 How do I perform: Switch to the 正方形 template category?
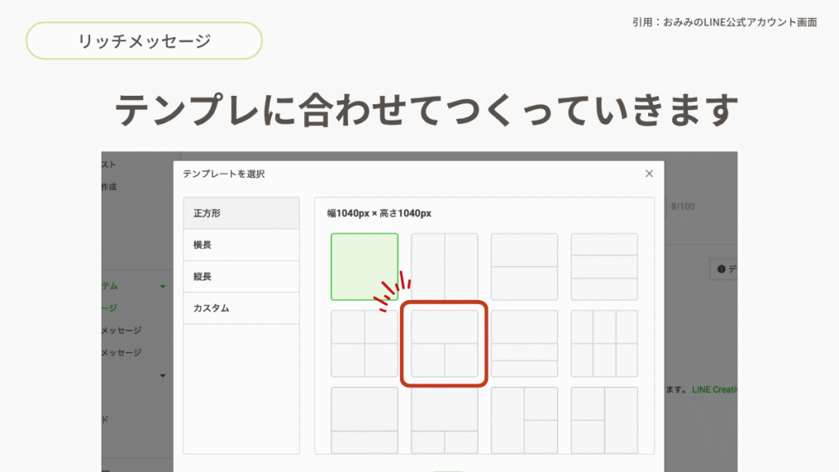[x=241, y=213]
